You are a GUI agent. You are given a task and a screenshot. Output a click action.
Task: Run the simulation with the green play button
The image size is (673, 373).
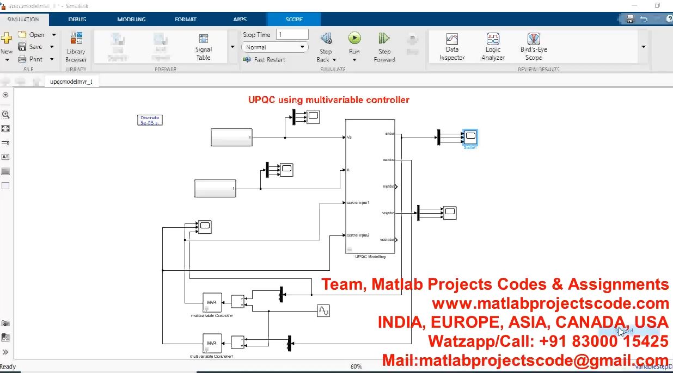tap(354, 38)
